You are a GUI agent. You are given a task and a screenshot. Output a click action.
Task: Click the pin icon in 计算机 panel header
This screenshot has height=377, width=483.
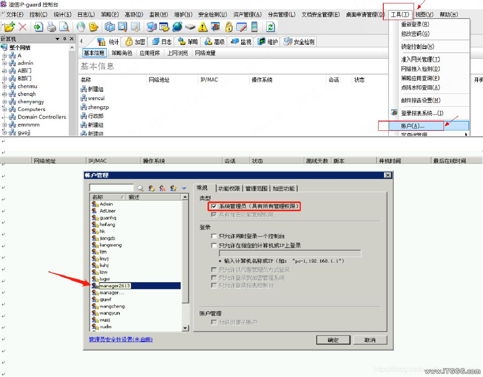click(65, 39)
